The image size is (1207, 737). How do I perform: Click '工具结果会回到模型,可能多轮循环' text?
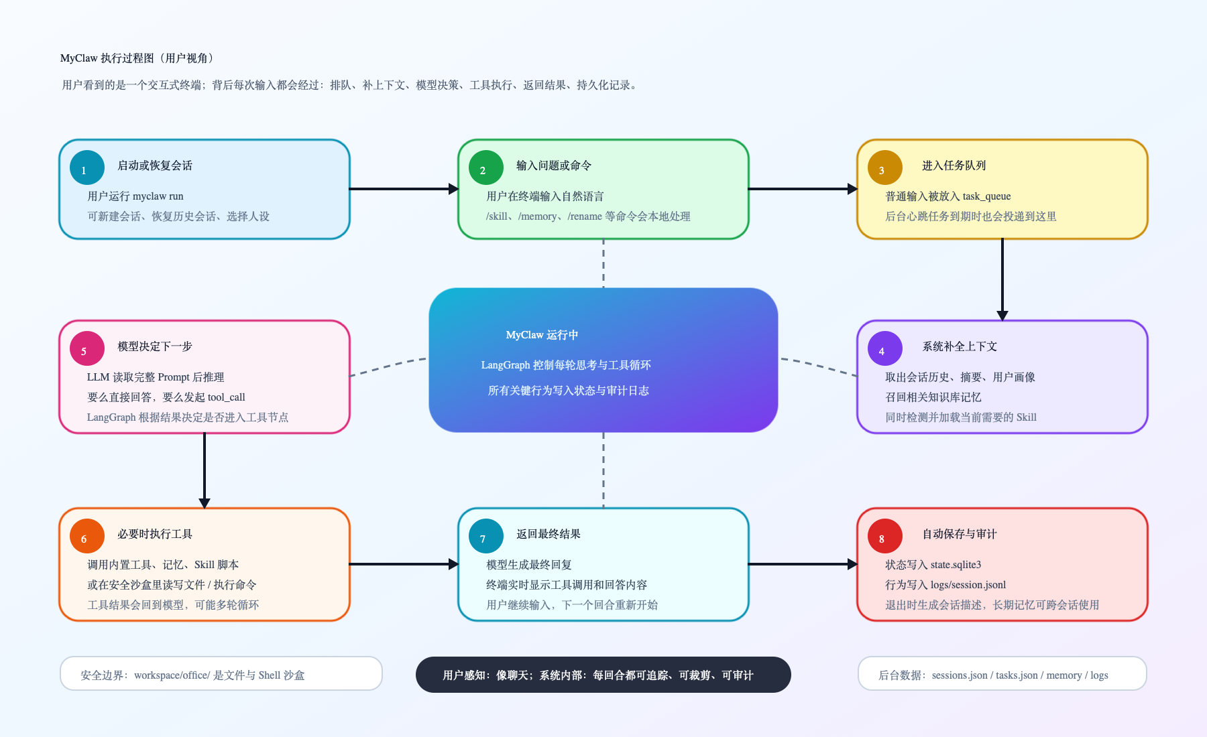pyautogui.click(x=173, y=605)
